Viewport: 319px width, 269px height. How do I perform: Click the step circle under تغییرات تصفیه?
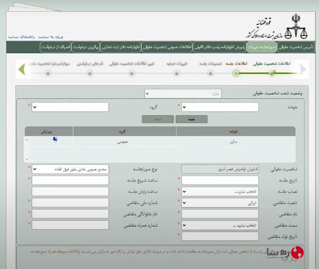click(177, 73)
